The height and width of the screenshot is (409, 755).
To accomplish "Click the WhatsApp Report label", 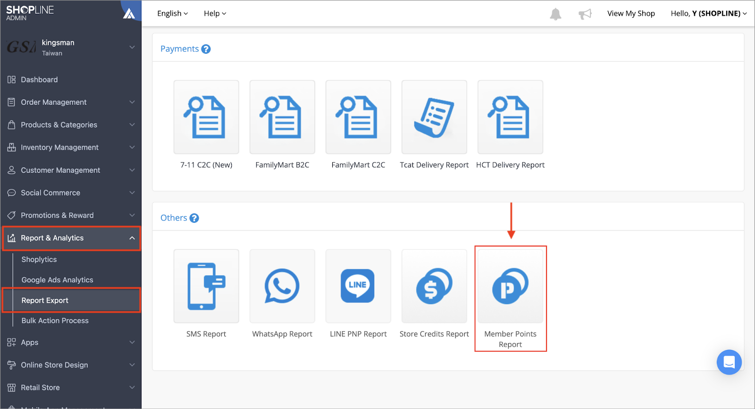I will tap(282, 334).
